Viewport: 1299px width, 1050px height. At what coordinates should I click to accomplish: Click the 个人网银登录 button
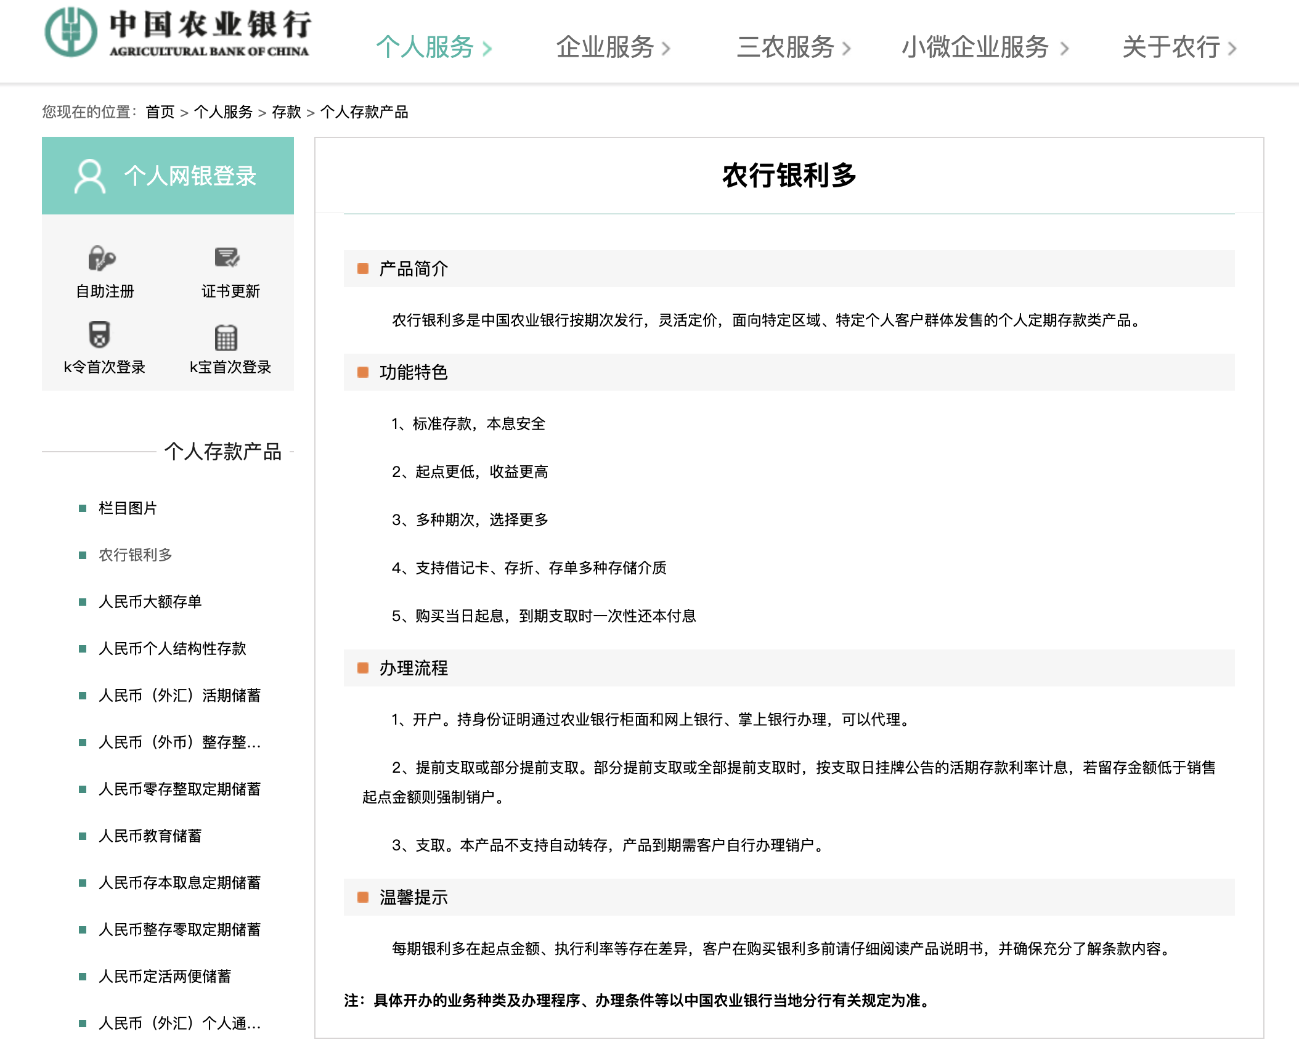[x=168, y=176]
